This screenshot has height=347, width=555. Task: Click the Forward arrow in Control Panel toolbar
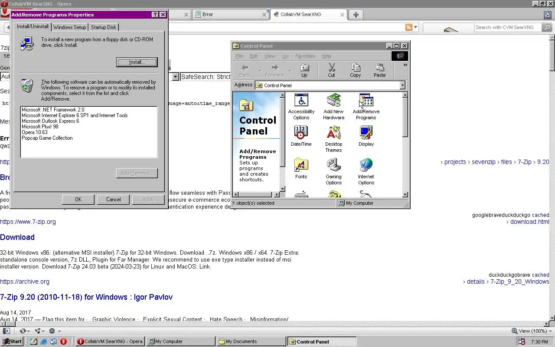coord(274,70)
